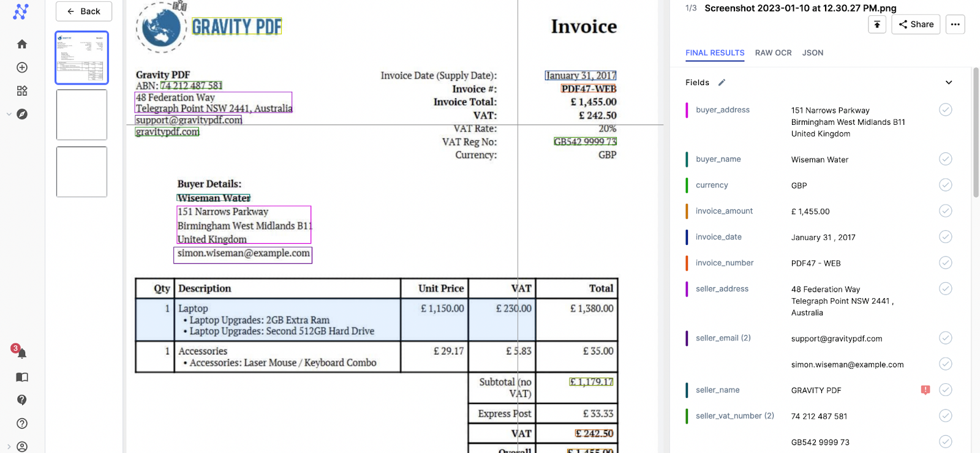Switch to the JSON tab
This screenshot has height=453, width=980.
(x=813, y=53)
